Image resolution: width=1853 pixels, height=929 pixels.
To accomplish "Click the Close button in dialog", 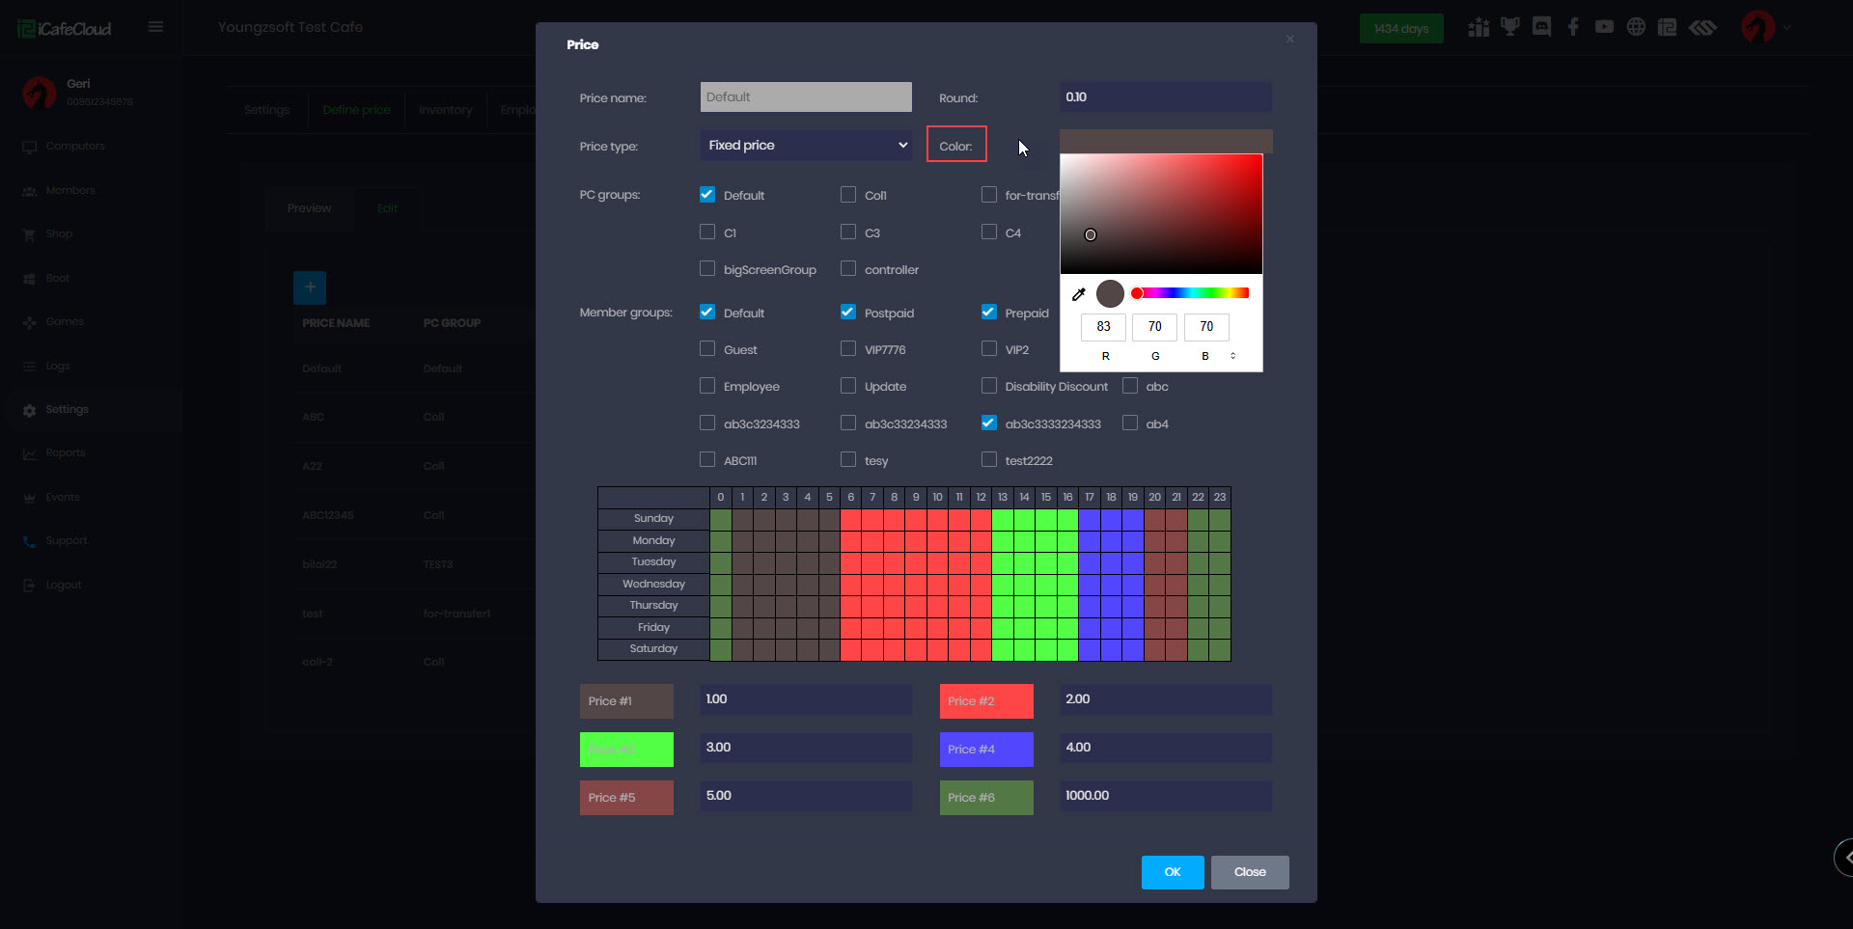I will click(1250, 872).
